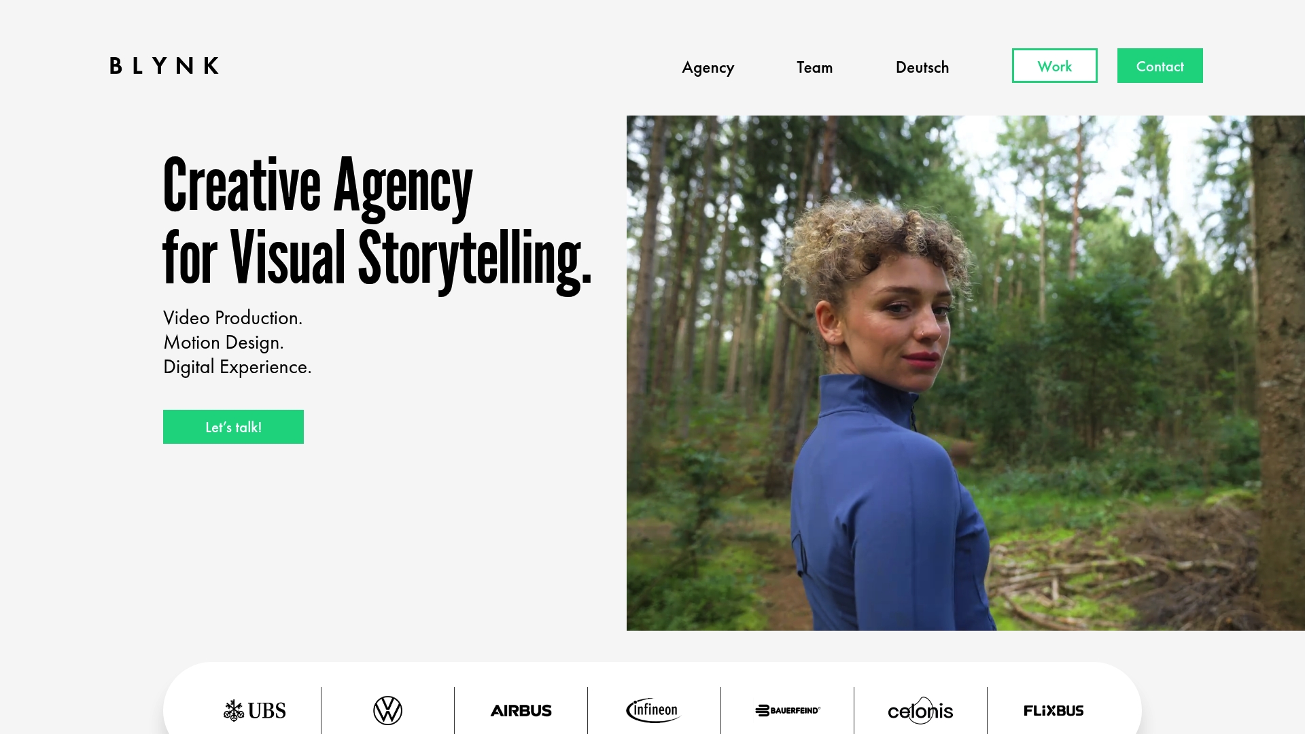
Task: Click the for Visual Storytelling heading line
Action: pyautogui.click(x=377, y=260)
